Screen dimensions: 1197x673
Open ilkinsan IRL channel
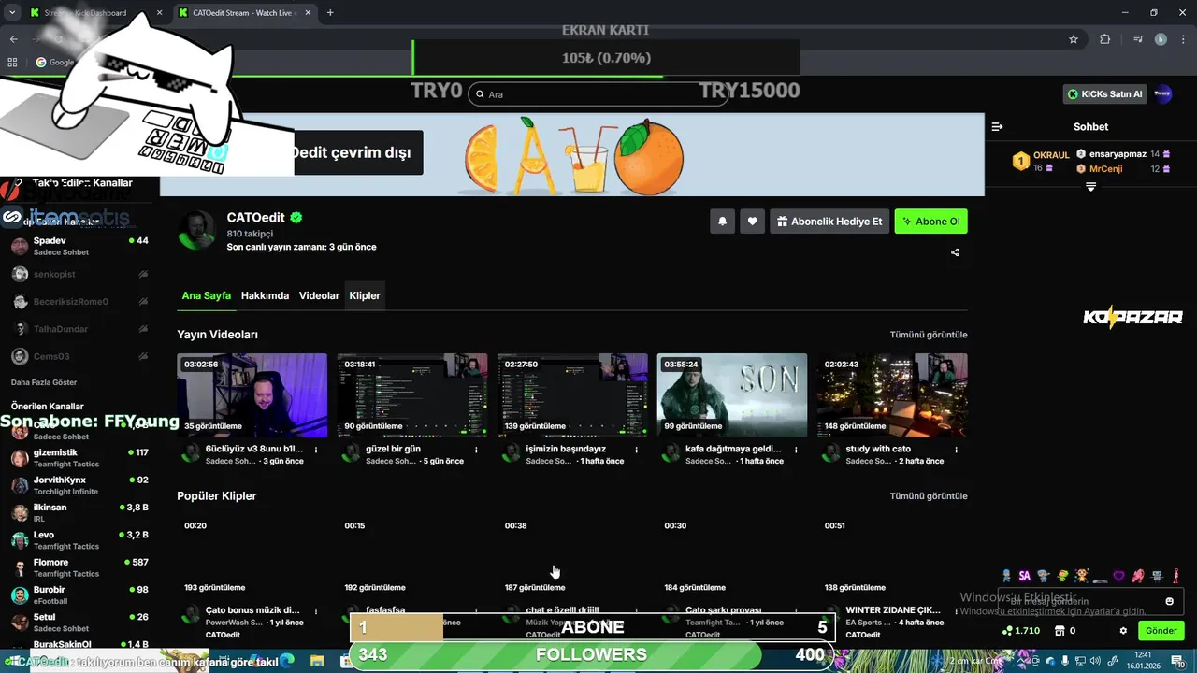click(x=79, y=513)
